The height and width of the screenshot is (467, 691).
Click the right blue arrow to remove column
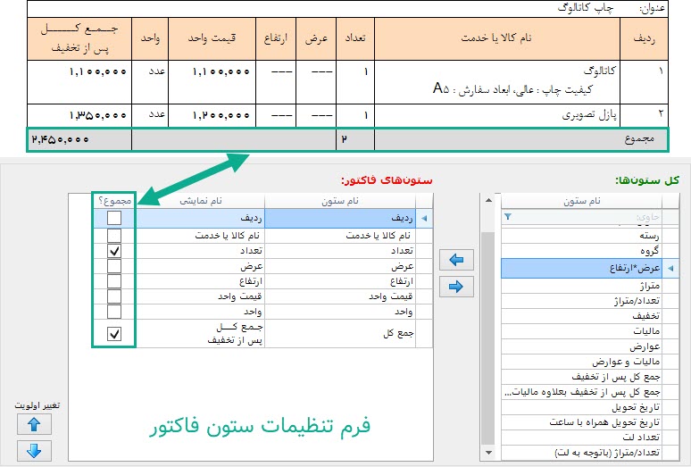coord(455,287)
